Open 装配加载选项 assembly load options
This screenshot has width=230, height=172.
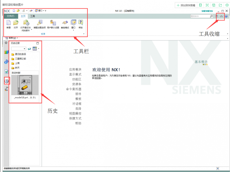40,23
